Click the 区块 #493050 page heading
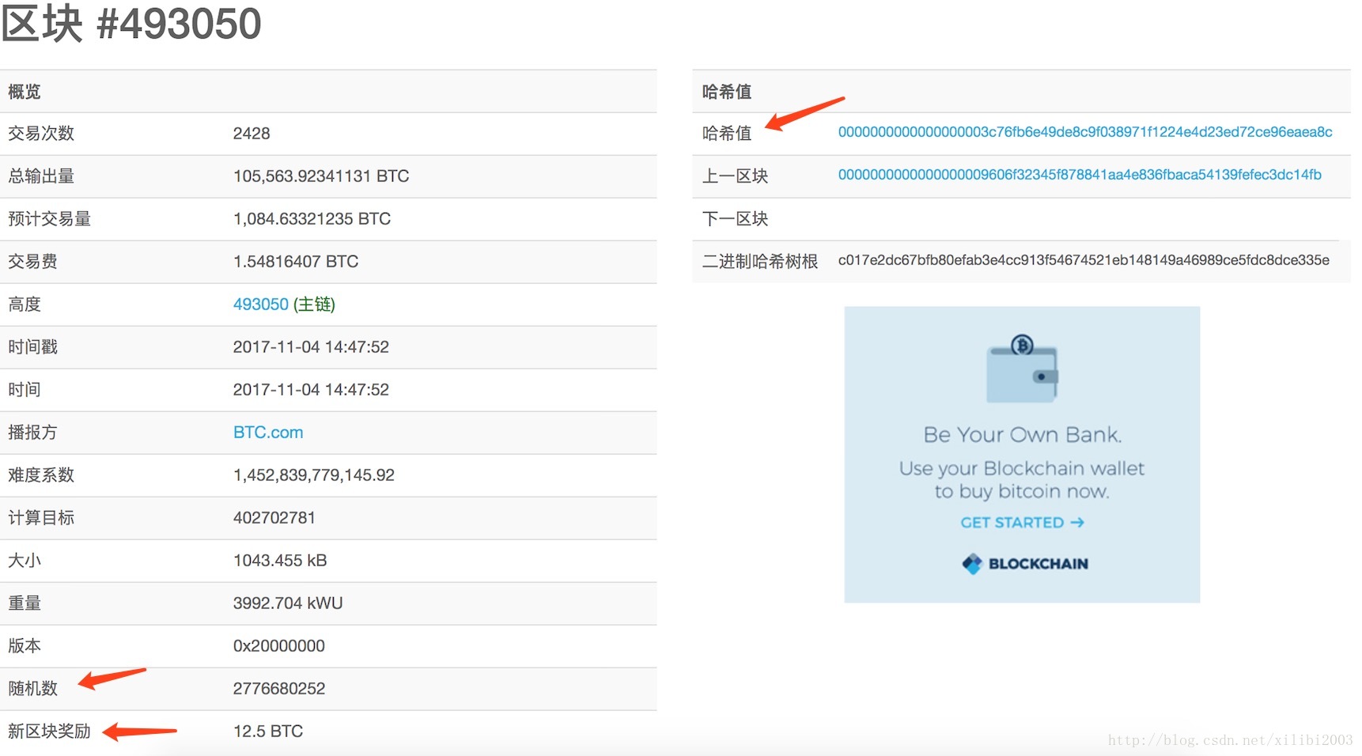 [131, 24]
